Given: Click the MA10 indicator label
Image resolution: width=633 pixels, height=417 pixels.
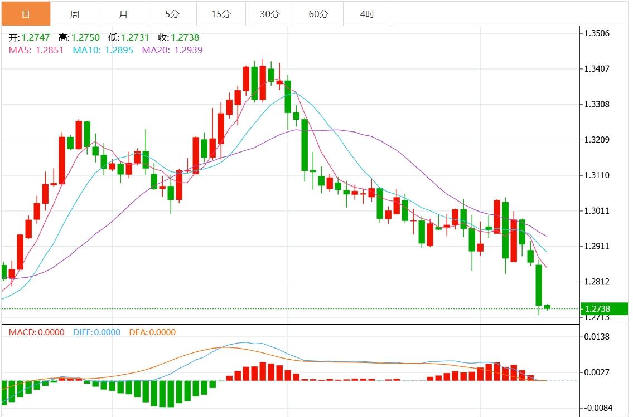Looking at the screenshot, I should point(103,50).
